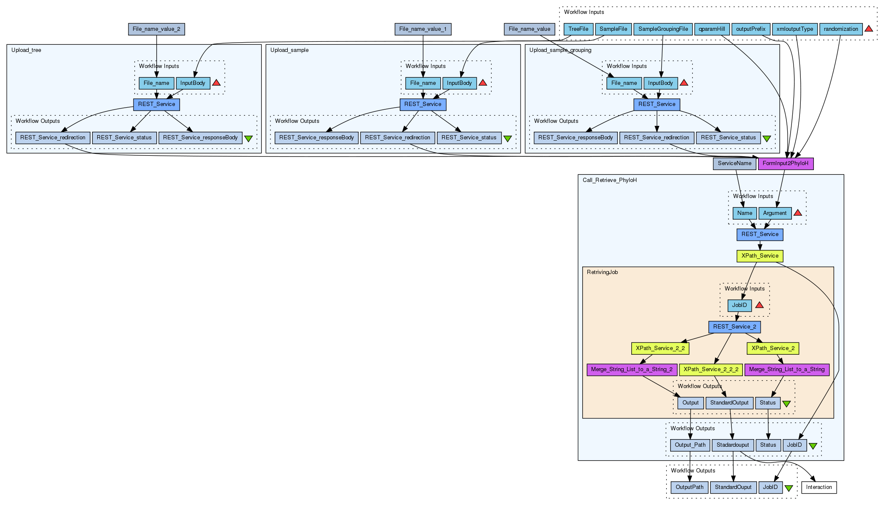Select the xmloutputType input port

click(794, 29)
